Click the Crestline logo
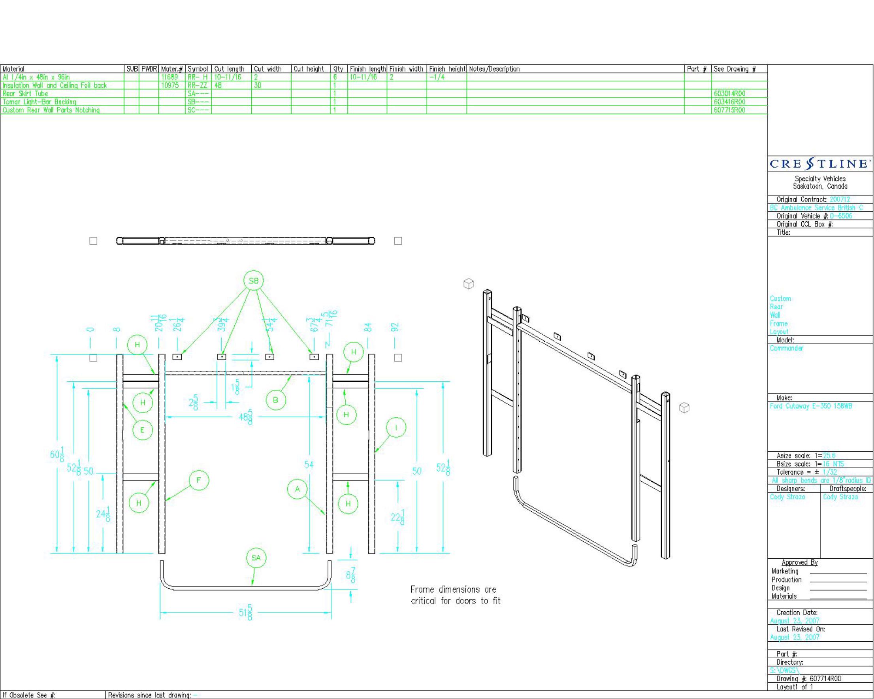 [x=820, y=164]
